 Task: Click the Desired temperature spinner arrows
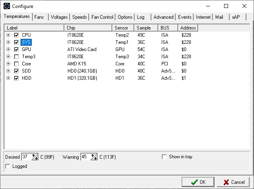click(35, 157)
